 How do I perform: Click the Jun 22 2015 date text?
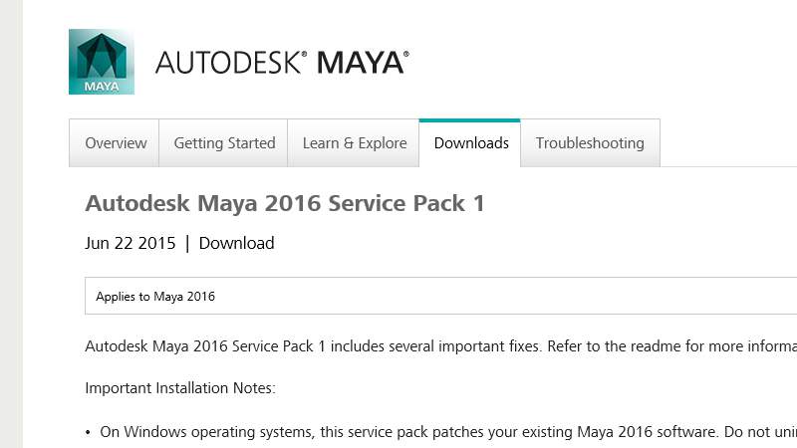coord(131,243)
